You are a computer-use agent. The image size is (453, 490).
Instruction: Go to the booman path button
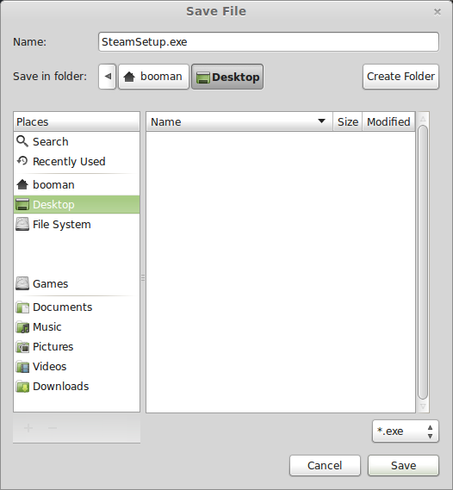[153, 77]
